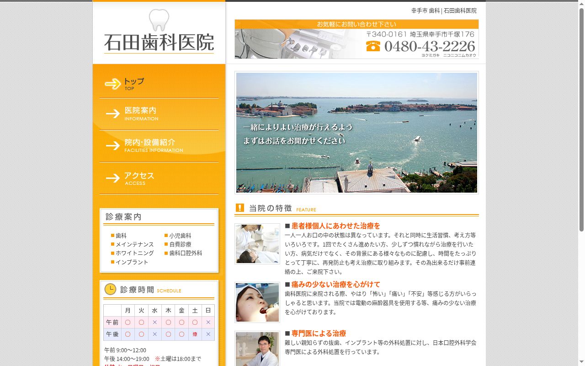The height and width of the screenshot is (366, 585).
Task: Select the 自費診療 link
Action: tap(180, 244)
